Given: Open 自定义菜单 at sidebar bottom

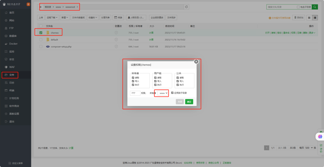Looking at the screenshot, I should (16, 163).
